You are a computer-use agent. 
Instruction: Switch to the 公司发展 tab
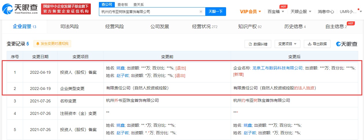pyautogui.click(x=160, y=27)
